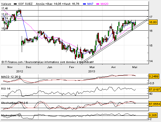Image resolution: width=161 pixels, height=122 pixels.
Task: Click the MA7 legend label
Action: coord(90,4)
